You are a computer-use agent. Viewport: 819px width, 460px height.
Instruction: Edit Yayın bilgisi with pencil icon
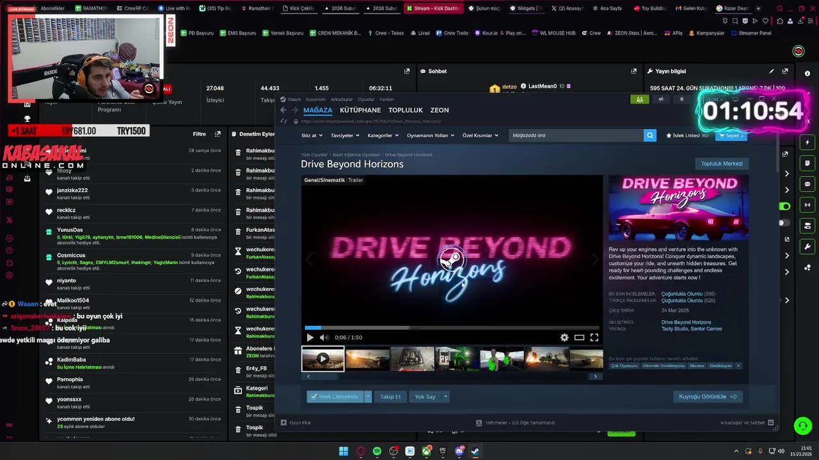pos(772,72)
